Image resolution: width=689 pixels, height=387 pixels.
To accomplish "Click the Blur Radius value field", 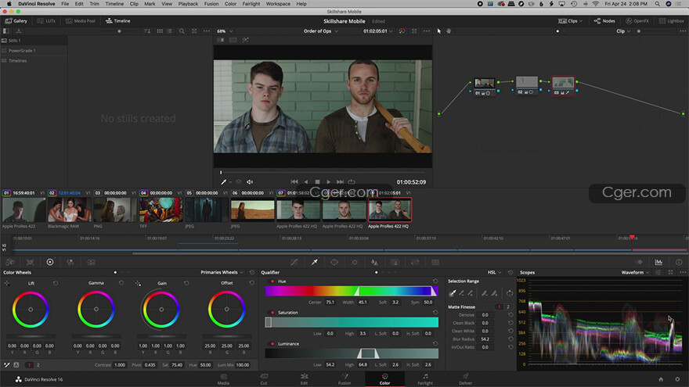I will 485,339.
